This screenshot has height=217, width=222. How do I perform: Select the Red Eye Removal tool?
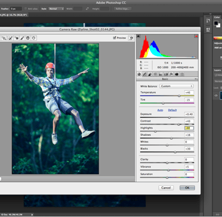coord(17,38)
